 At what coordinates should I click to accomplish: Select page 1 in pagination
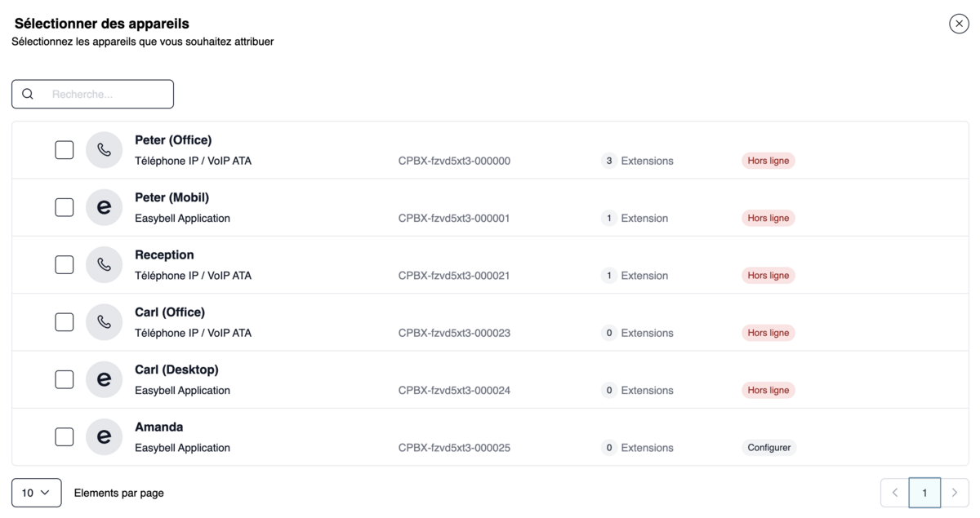924,493
